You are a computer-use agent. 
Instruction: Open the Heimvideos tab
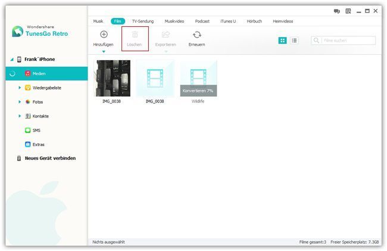pyautogui.click(x=283, y=21)
